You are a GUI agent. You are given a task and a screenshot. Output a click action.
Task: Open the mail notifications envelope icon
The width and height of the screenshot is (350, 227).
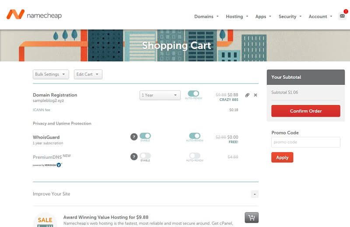click(342, 16)
